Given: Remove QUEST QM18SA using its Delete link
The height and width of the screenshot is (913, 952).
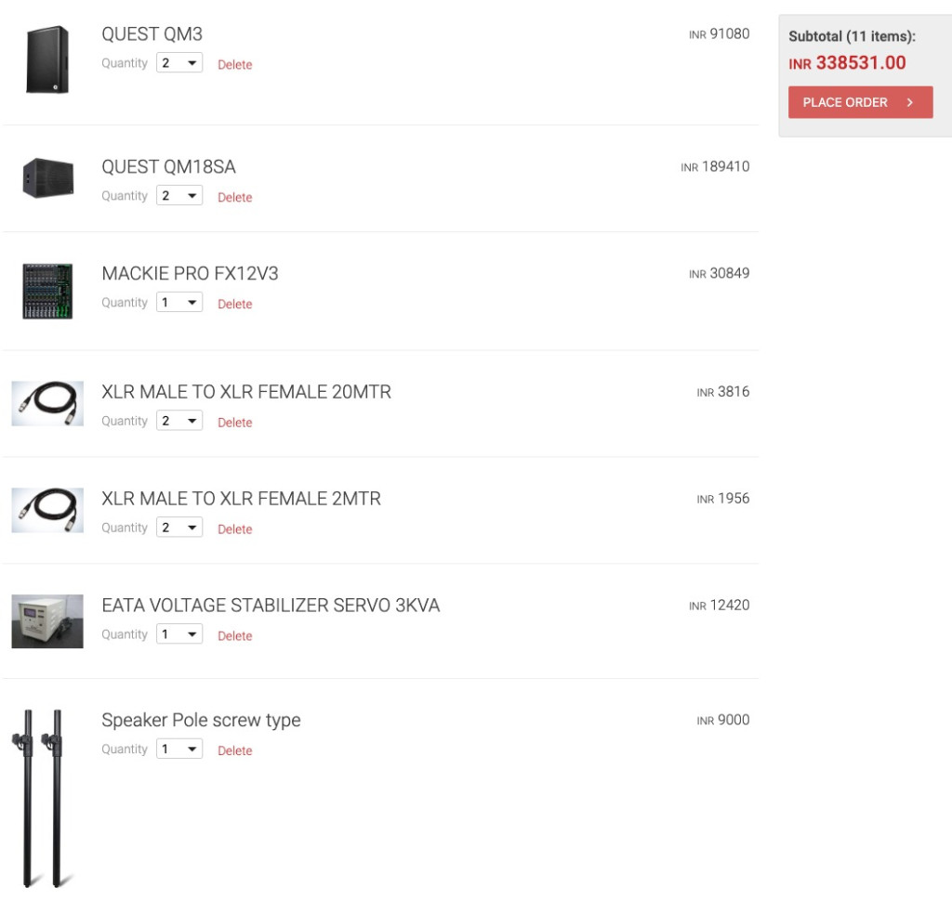Looking at the screenshot, I should 234,198.
